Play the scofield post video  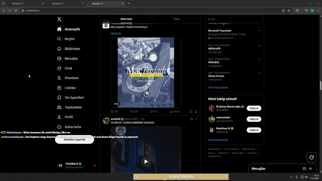[x=146, y=161]
